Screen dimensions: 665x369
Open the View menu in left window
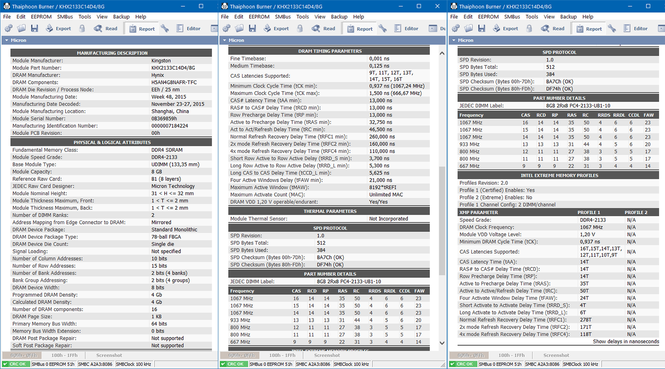coord(102,17)
